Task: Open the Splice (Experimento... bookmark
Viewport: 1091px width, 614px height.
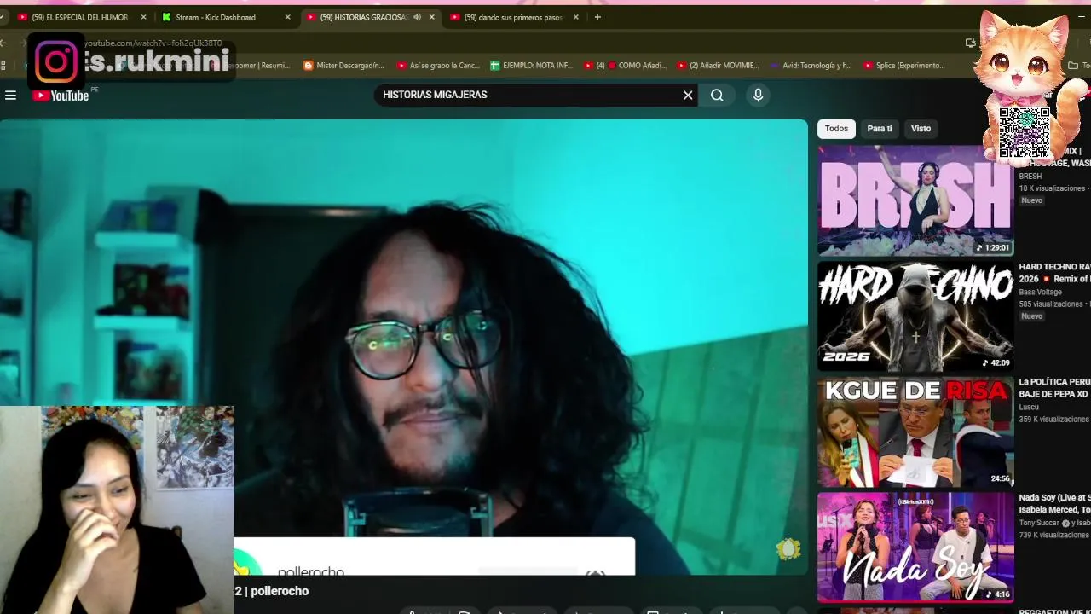Action: click(x=904, y=65)
